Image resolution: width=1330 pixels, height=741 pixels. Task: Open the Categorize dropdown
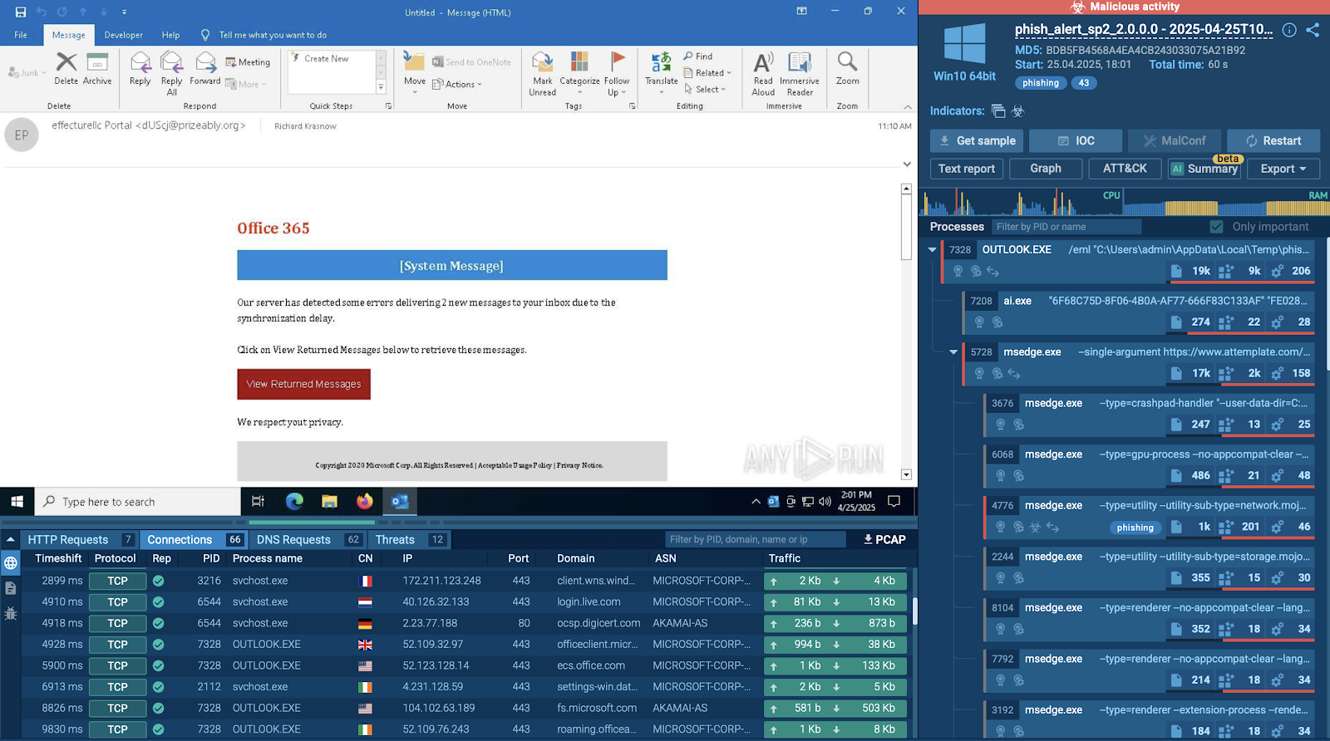click(x=579, y=73)
